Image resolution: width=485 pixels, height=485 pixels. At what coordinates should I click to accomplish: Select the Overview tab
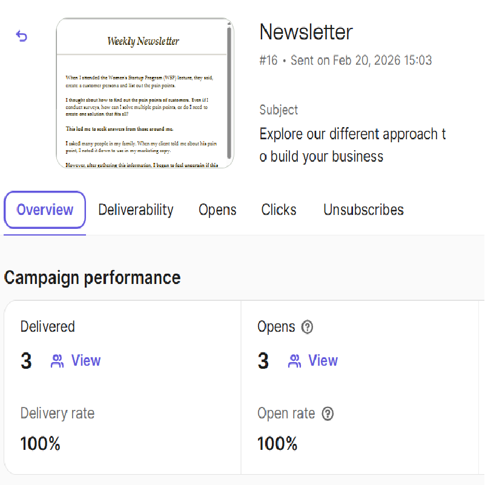45,210
